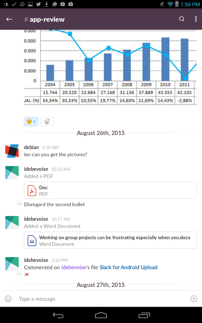
Task: Tap the app-review channel title
Action: (x=44, y=19)
